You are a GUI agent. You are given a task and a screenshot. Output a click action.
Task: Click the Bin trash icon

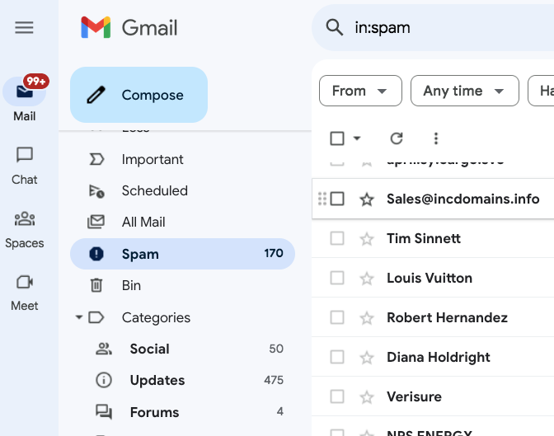(x=96, y=285)
